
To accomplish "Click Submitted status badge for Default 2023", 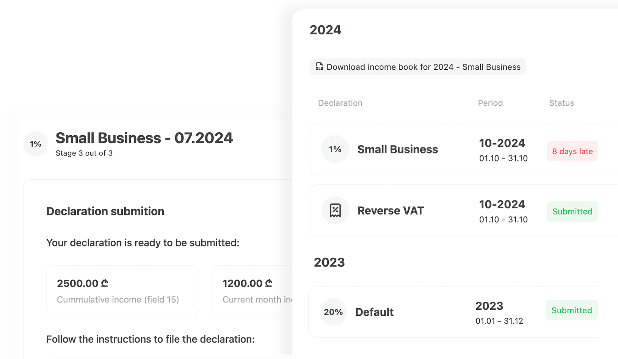I will pos(571,310).
